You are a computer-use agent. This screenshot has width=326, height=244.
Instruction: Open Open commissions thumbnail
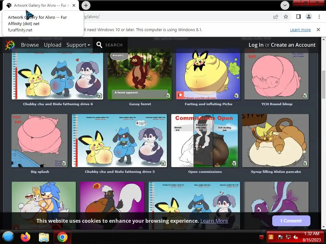pos(205,140)
